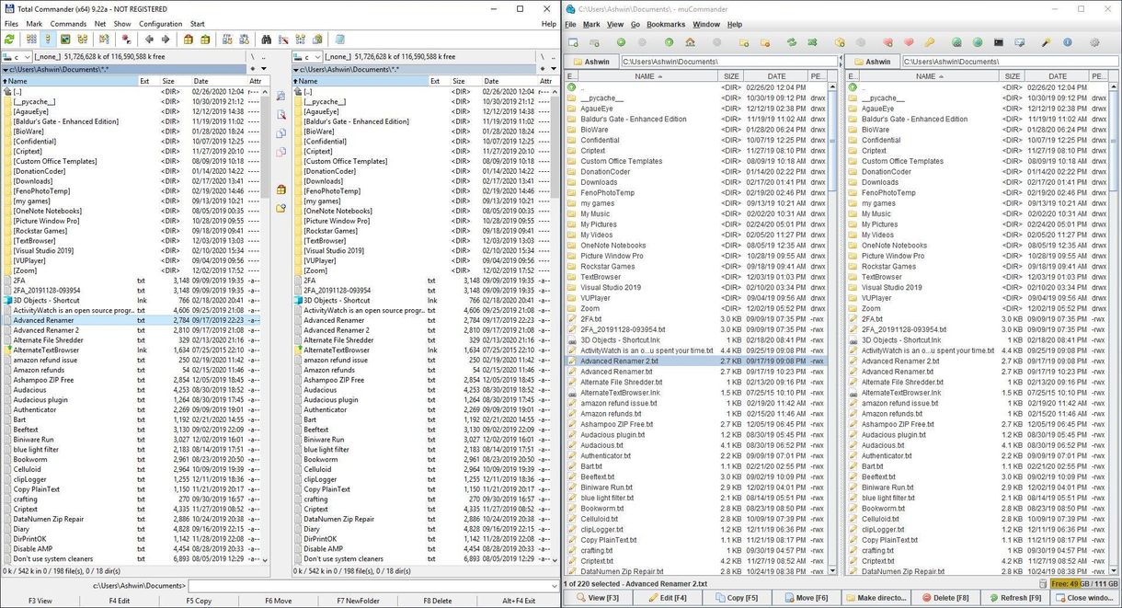Click Total Commander vertical bar view file icon
The width and height of the screenshot is (1122, 608).
(281, 98)
